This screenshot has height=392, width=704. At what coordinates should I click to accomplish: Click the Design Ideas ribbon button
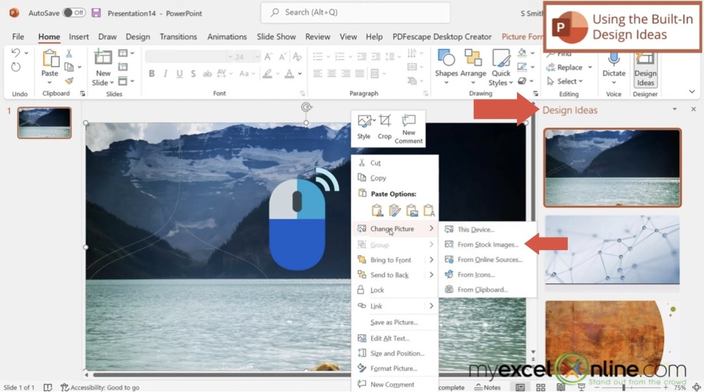tap(645, 70)
